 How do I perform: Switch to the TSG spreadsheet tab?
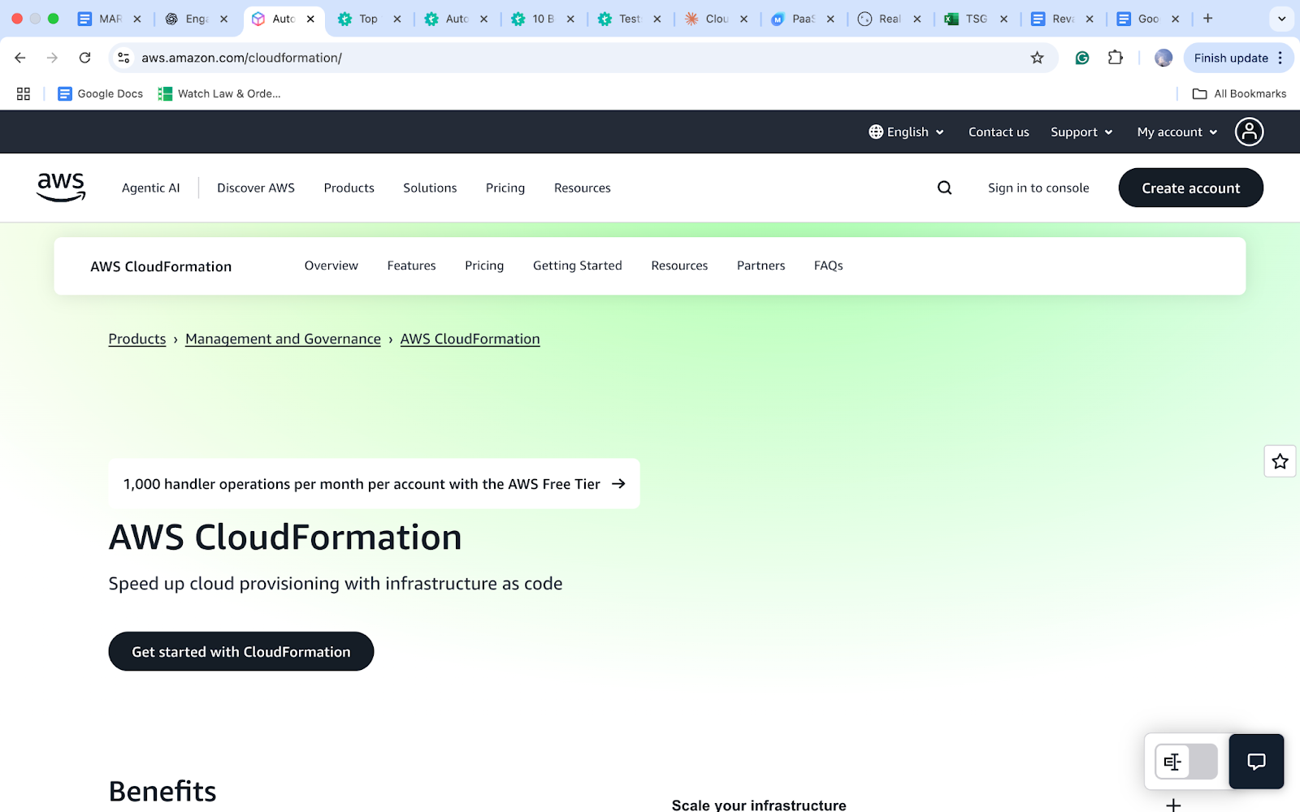[x=976, y=19]
